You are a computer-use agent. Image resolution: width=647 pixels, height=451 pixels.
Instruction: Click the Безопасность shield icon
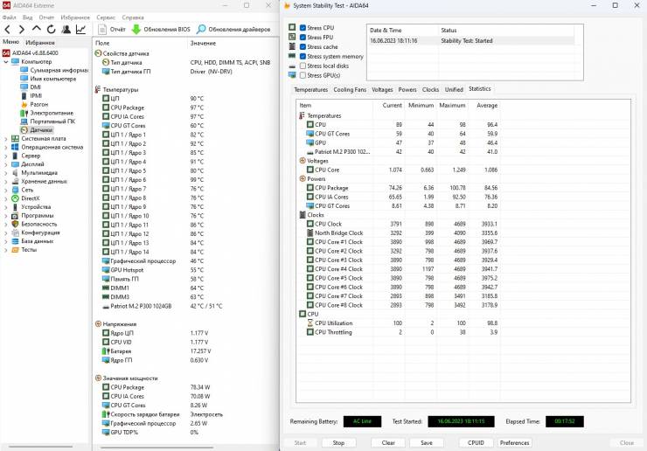(x=15, y=224)
